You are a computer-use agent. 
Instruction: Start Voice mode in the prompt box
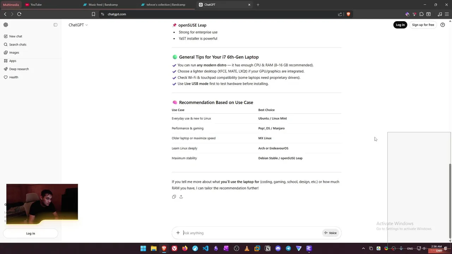[x=330, y=233]
